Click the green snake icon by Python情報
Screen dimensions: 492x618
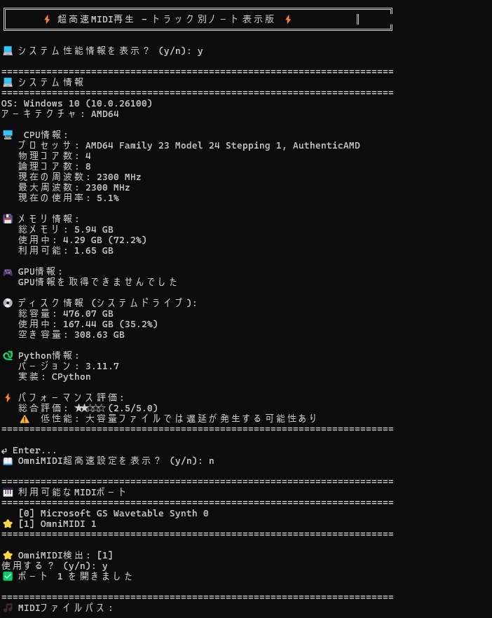tap(8, 355)
